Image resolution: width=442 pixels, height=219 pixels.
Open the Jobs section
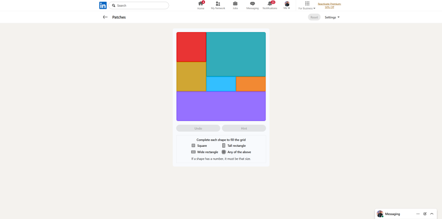pyautogui.click(x=235, y=5)
